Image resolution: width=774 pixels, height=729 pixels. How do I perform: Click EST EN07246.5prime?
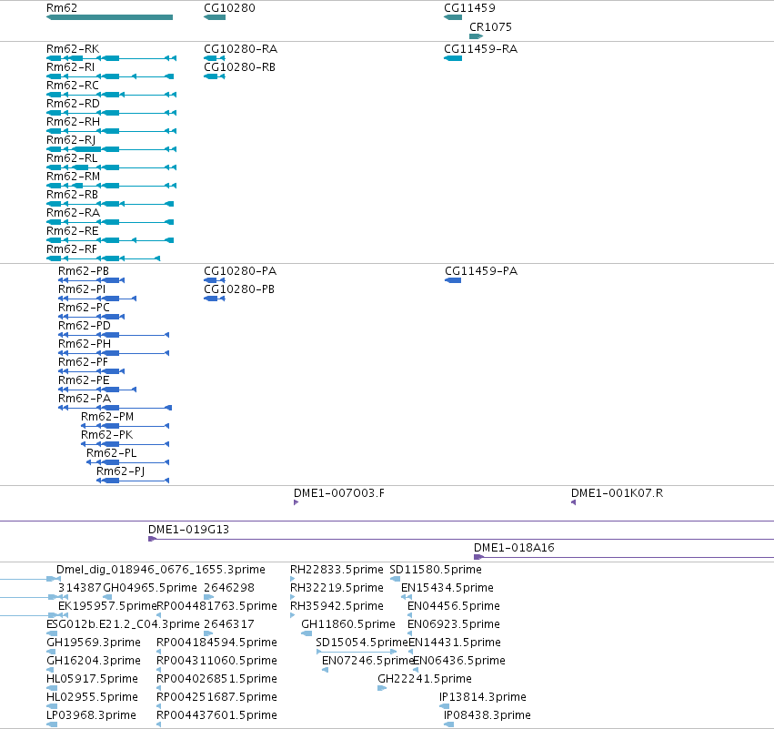coord(367,661)
